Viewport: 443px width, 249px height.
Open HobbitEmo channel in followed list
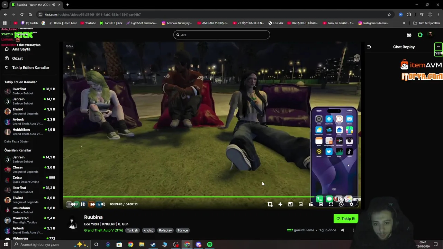click(30, 131)
